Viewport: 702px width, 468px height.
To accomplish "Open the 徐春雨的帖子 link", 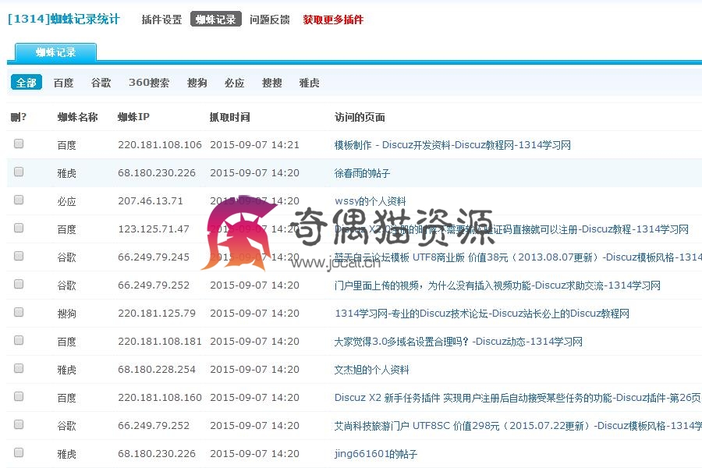I will coord(362,173).
